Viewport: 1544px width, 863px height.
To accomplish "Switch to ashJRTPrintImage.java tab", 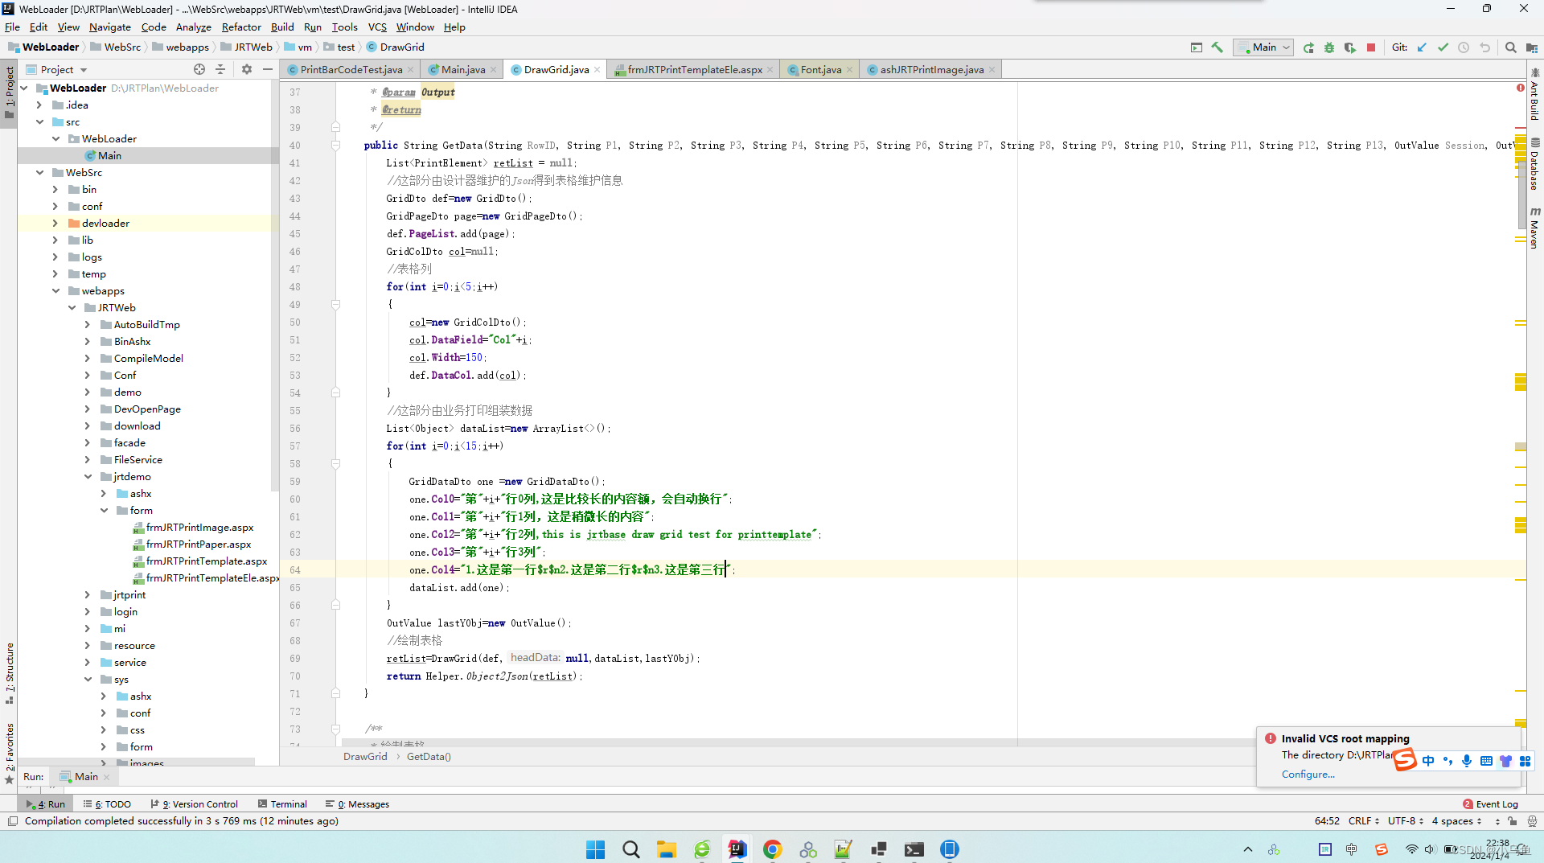I will coord(931,69).
